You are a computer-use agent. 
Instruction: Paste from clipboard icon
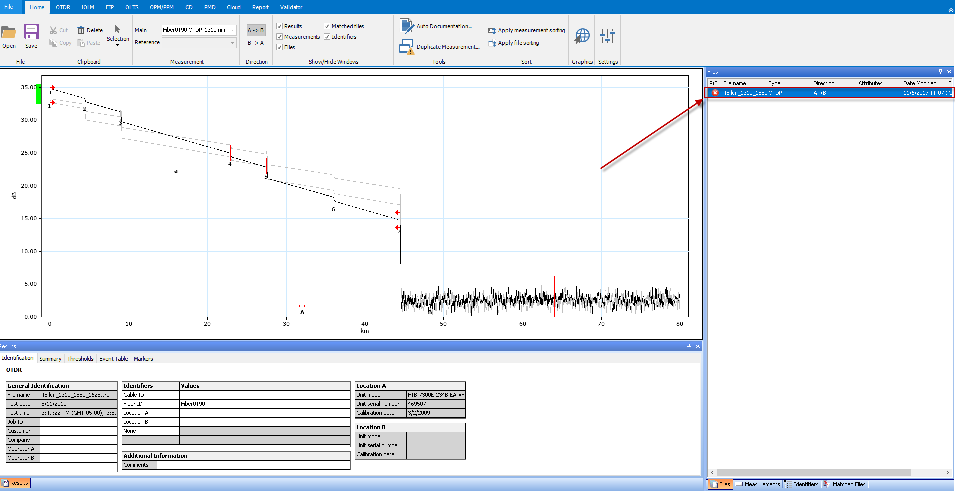pyautogui.click(x=81, y=43)
